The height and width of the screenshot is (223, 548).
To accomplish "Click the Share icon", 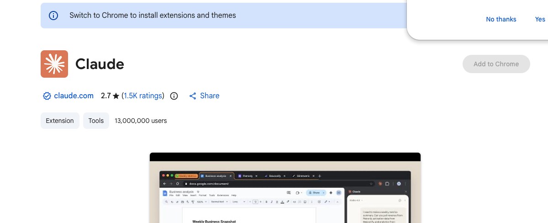I will point(193,96).
